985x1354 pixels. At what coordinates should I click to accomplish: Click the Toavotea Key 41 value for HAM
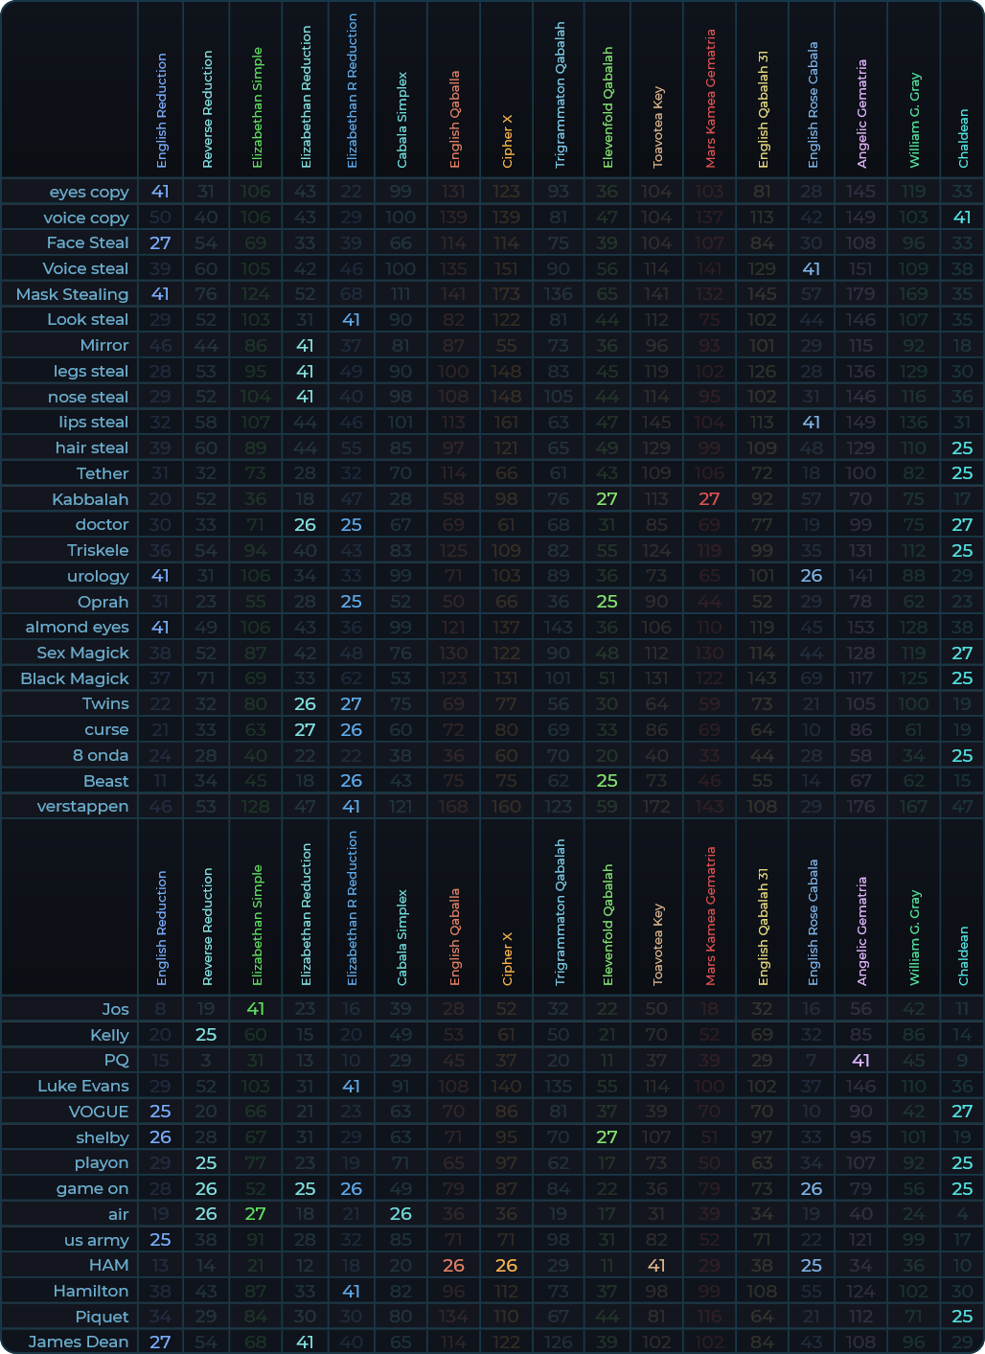[x=656, y=1265]
